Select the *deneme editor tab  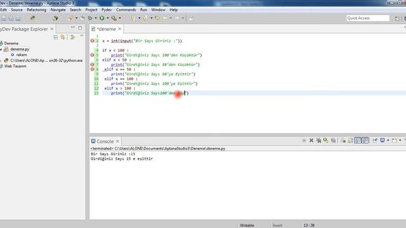click(x=107, y=29)
